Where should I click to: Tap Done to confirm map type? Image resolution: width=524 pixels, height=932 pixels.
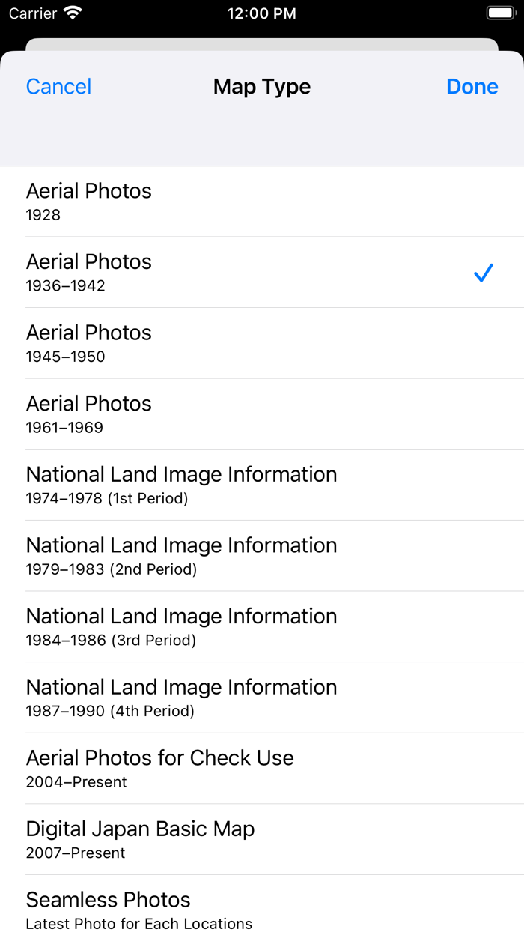tap(472, 87)
